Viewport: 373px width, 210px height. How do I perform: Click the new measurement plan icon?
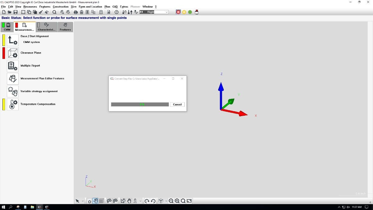(x=4, y=12)
